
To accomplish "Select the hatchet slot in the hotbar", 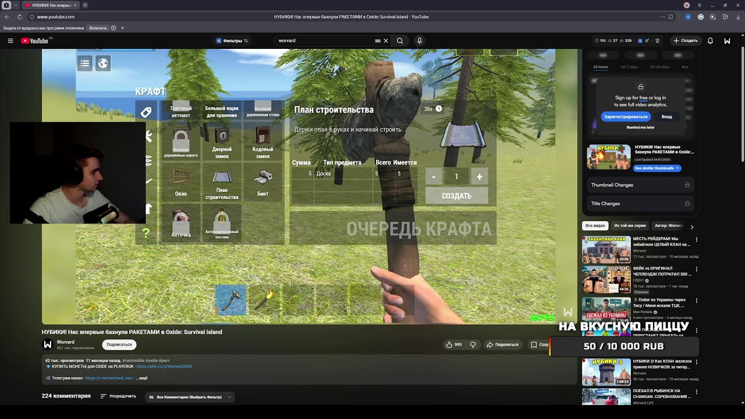I will coord(231,300).
